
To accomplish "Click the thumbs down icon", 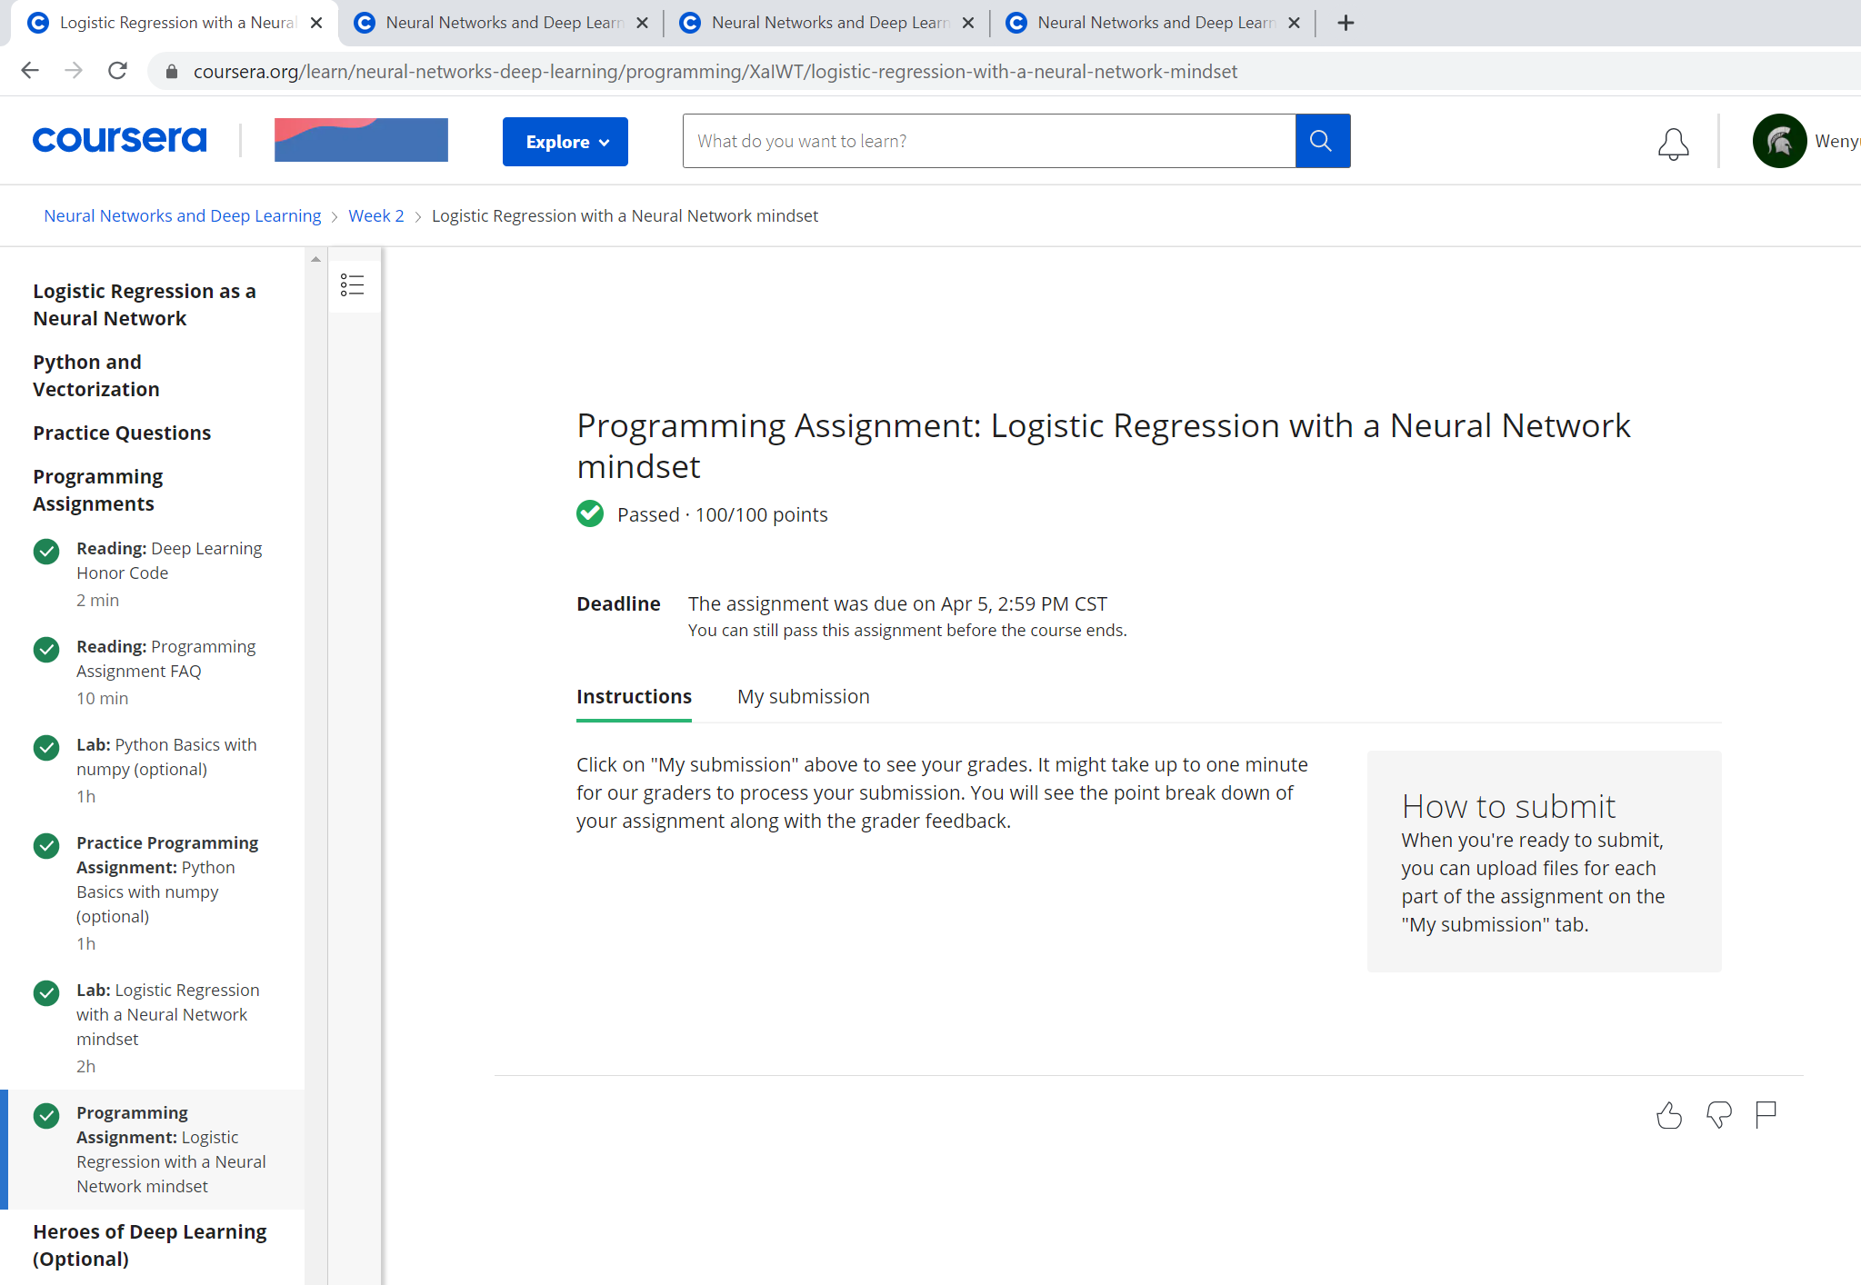I will tap(1718, 1115).
